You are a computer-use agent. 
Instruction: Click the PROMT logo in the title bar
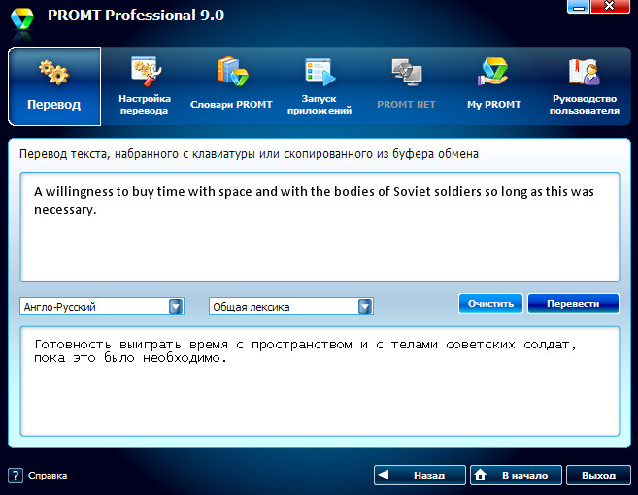tap(22, 18)
